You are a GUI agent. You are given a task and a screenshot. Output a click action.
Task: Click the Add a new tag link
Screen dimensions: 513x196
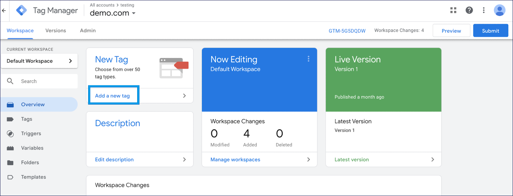pos(113,96)
